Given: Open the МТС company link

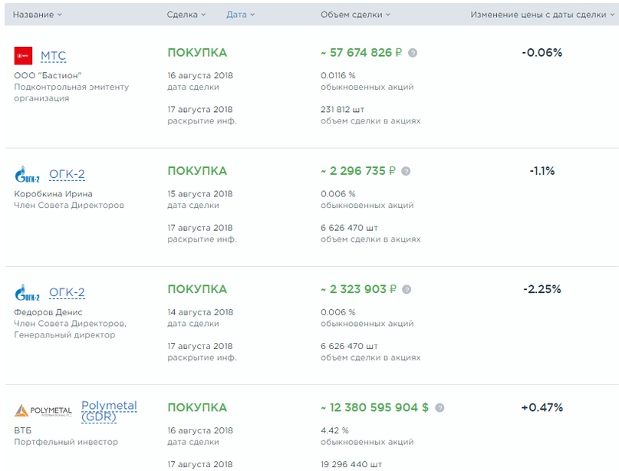Looking at the screenshot, I should (x=53, y=56).
